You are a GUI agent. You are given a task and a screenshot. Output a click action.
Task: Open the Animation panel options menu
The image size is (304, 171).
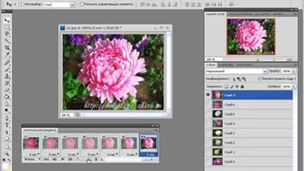point(156,130)
